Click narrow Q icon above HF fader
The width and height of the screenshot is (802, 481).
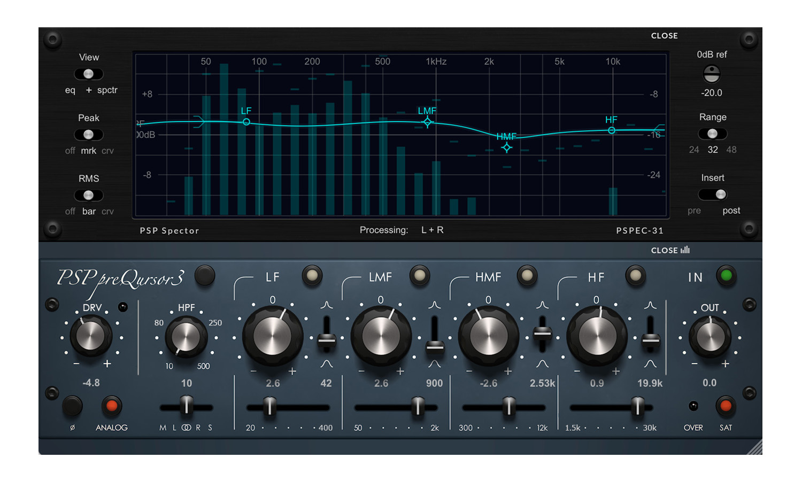[x=650, y=305]
